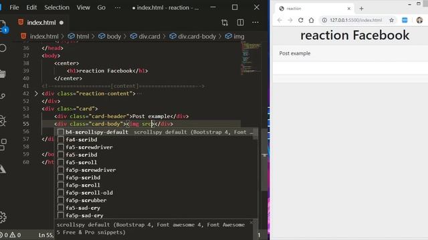Click the reaction Facebook heading in browser
The width and height of the screenshot is (428, 240).
(x=354, y=35)
